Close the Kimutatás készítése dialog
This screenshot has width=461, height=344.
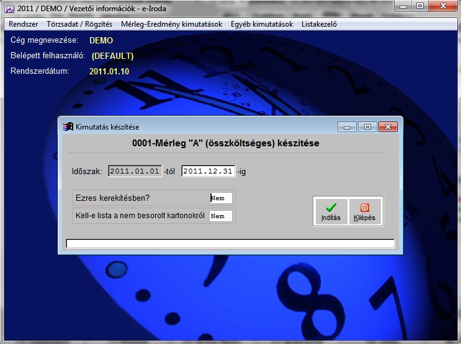pos(388,126)
